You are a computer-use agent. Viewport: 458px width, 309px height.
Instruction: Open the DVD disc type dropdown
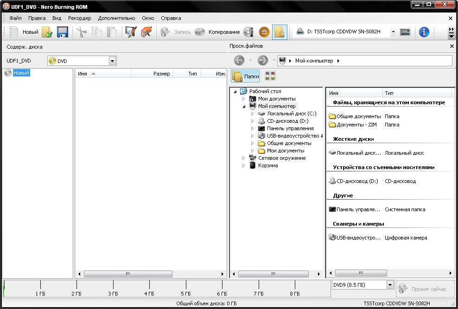(x=112, y=61)
